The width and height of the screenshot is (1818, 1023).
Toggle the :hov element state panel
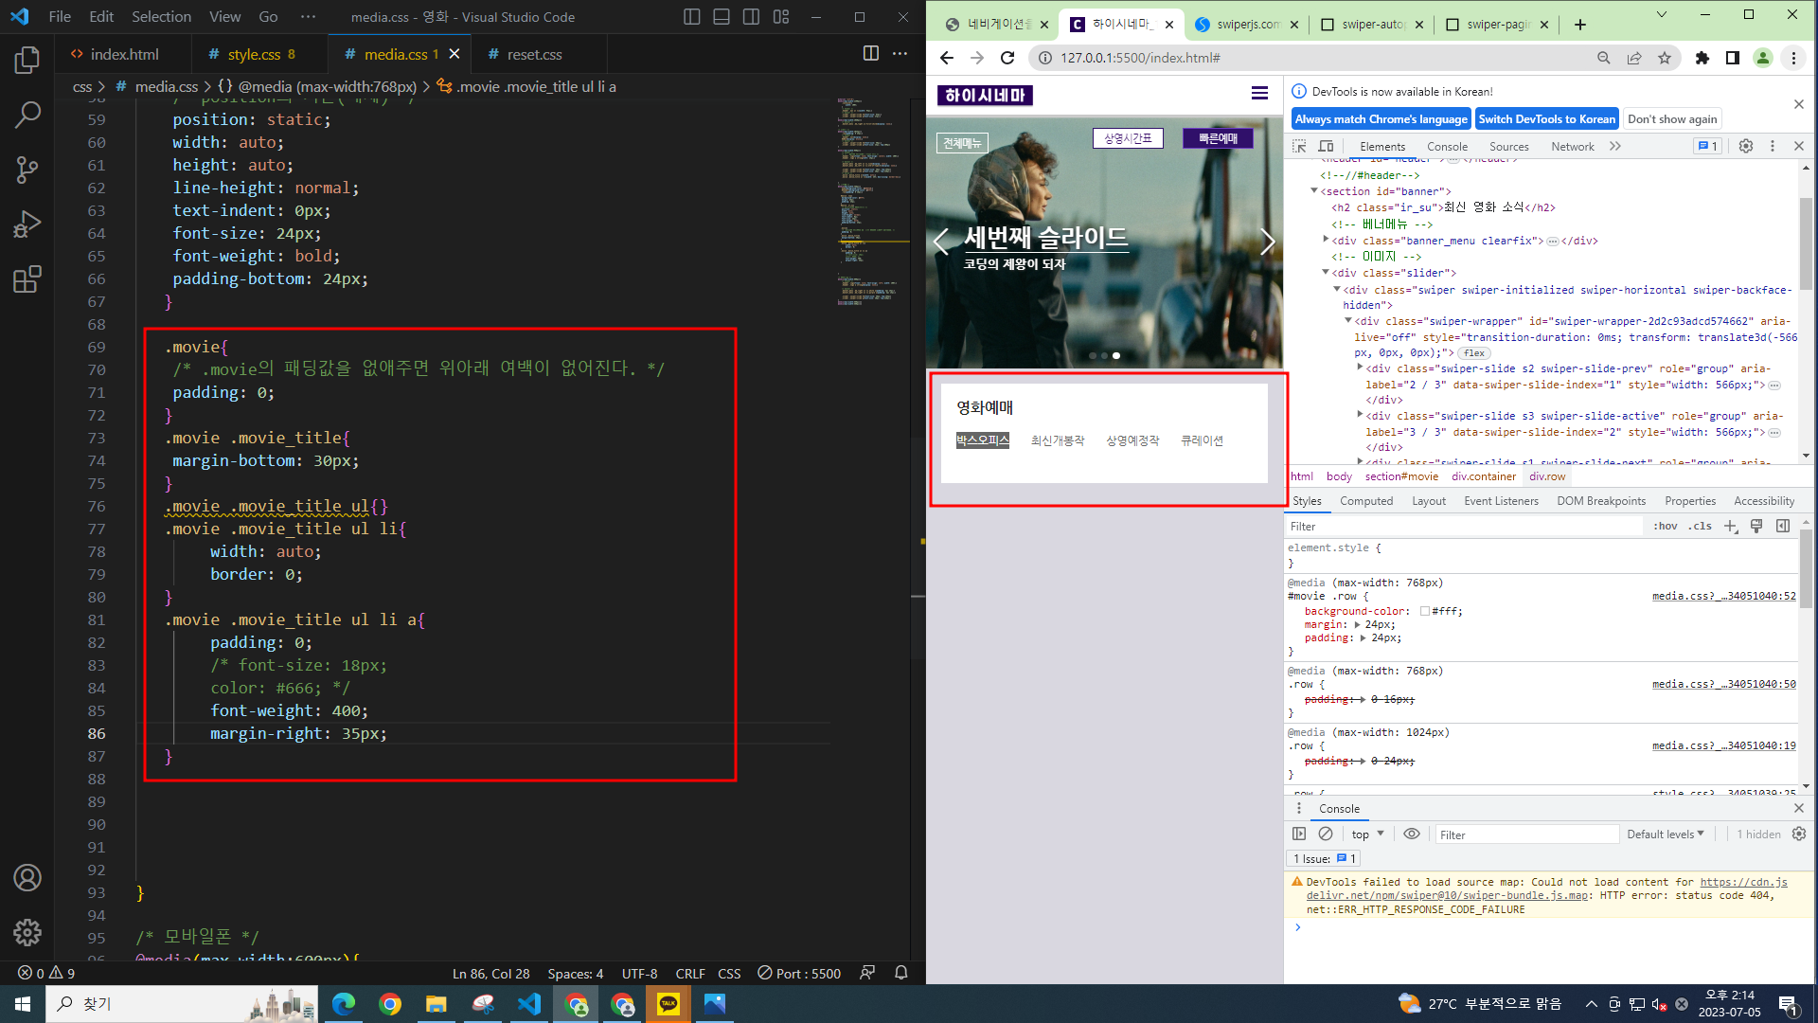[1666, 527]
